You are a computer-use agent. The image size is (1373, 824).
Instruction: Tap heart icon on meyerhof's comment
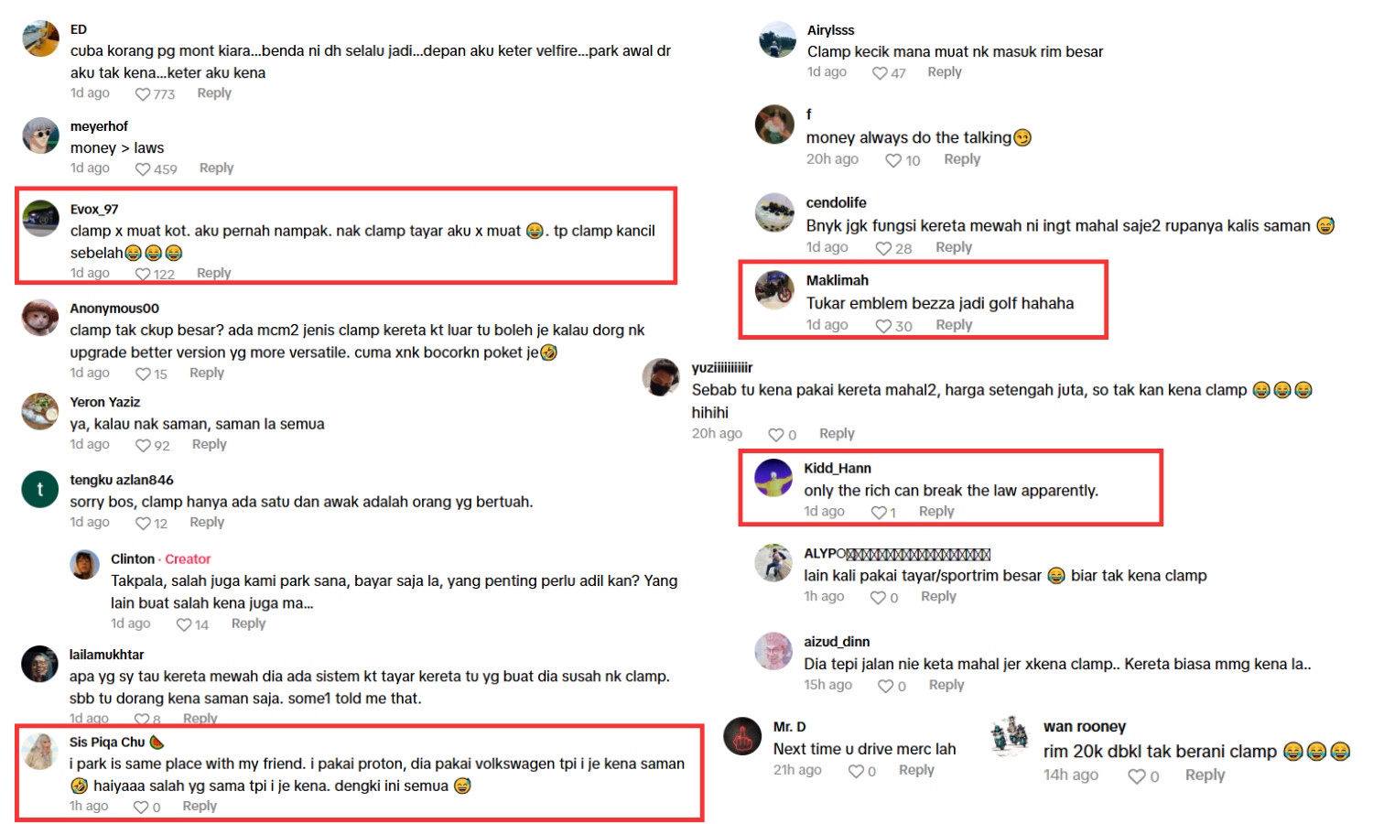pyautogui.click(x=143, y=169)
